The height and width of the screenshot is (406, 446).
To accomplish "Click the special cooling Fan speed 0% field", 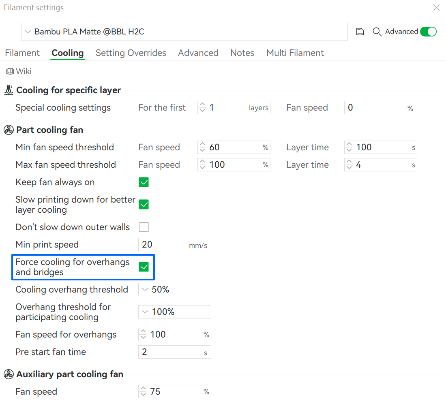I will tap(381, 108).
